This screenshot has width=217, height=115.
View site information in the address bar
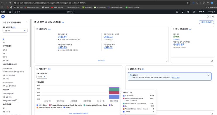[15, 3]
